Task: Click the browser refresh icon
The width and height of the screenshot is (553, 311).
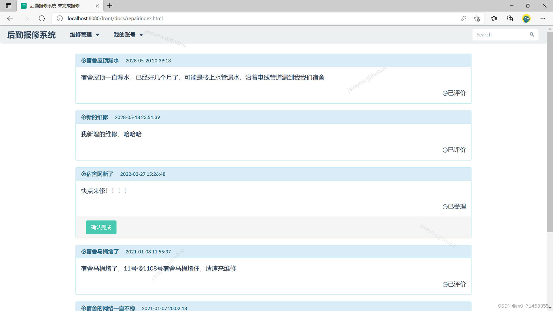Action: [x=42, y=18]
